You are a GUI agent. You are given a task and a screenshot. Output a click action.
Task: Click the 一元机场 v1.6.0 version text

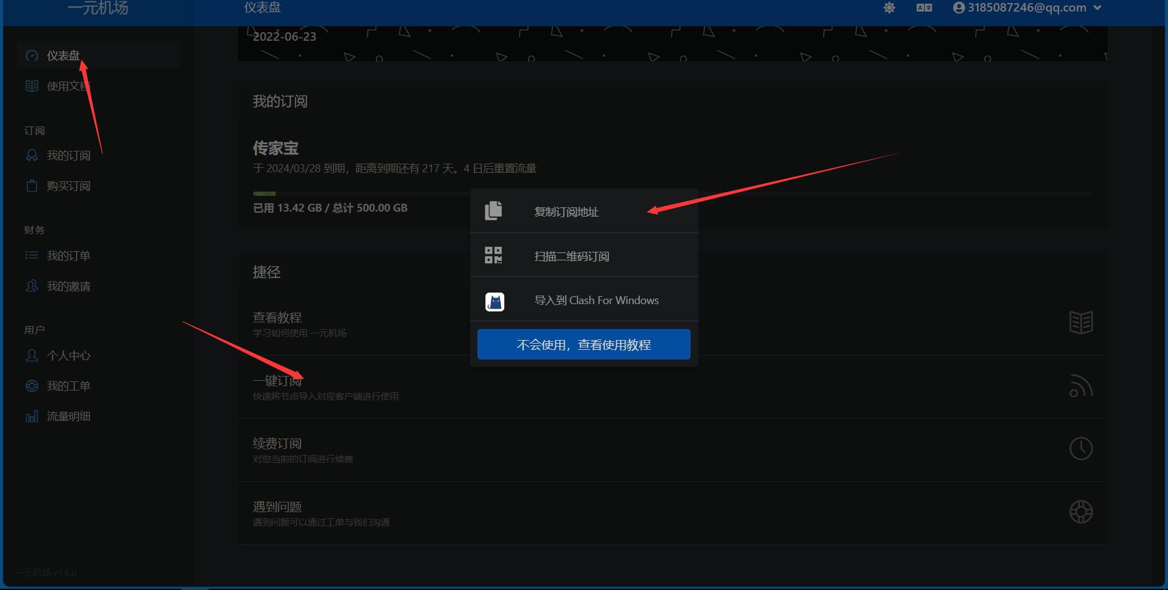click(x=46, y=573)
